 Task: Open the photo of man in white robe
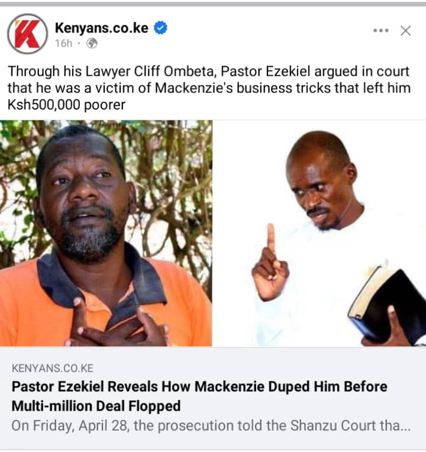(319, 233)
